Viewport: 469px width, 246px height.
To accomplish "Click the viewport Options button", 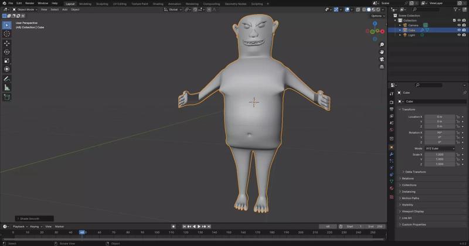I will coord(378,16).
